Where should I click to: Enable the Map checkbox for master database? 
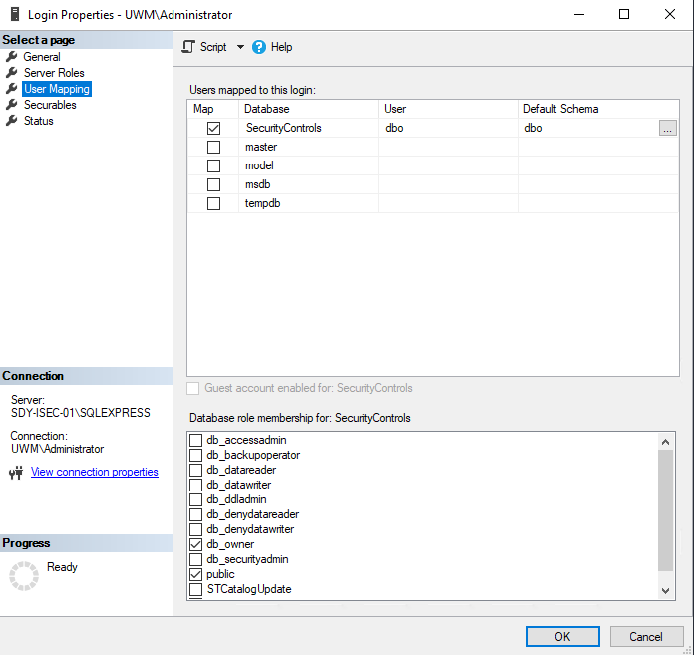213,148
